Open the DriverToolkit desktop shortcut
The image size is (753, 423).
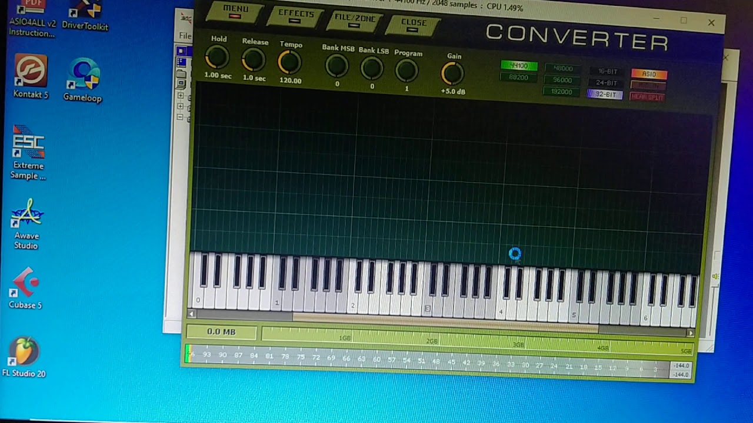85,16
